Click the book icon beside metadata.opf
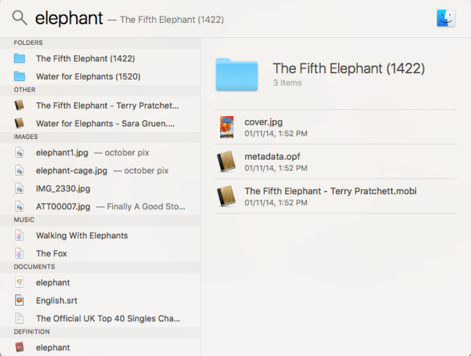471x356 pixels. [226, 162]
